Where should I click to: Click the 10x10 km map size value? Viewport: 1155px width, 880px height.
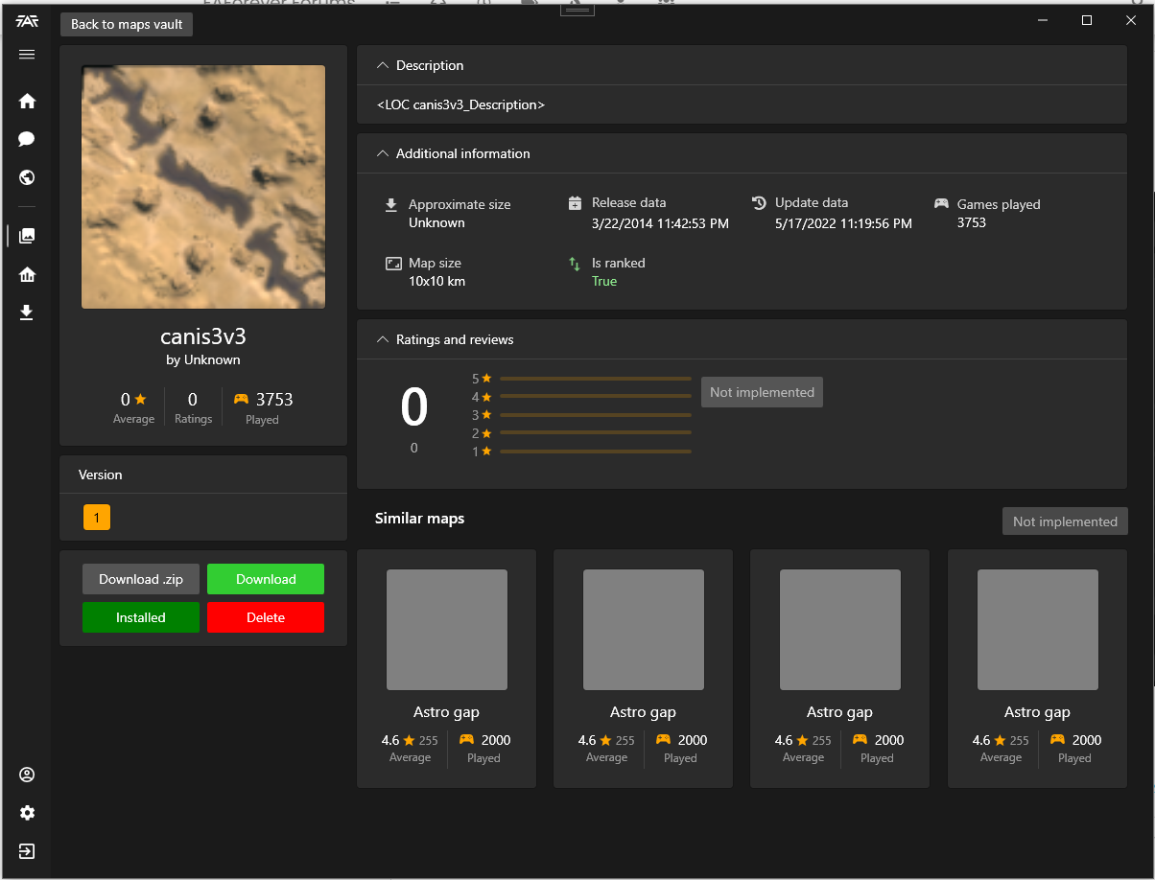(436, 282)
